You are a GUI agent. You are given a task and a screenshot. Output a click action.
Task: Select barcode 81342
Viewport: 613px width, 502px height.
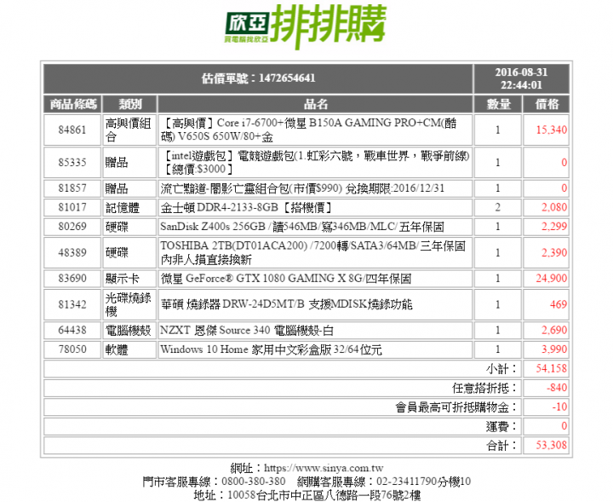click(x=72, y=304)
